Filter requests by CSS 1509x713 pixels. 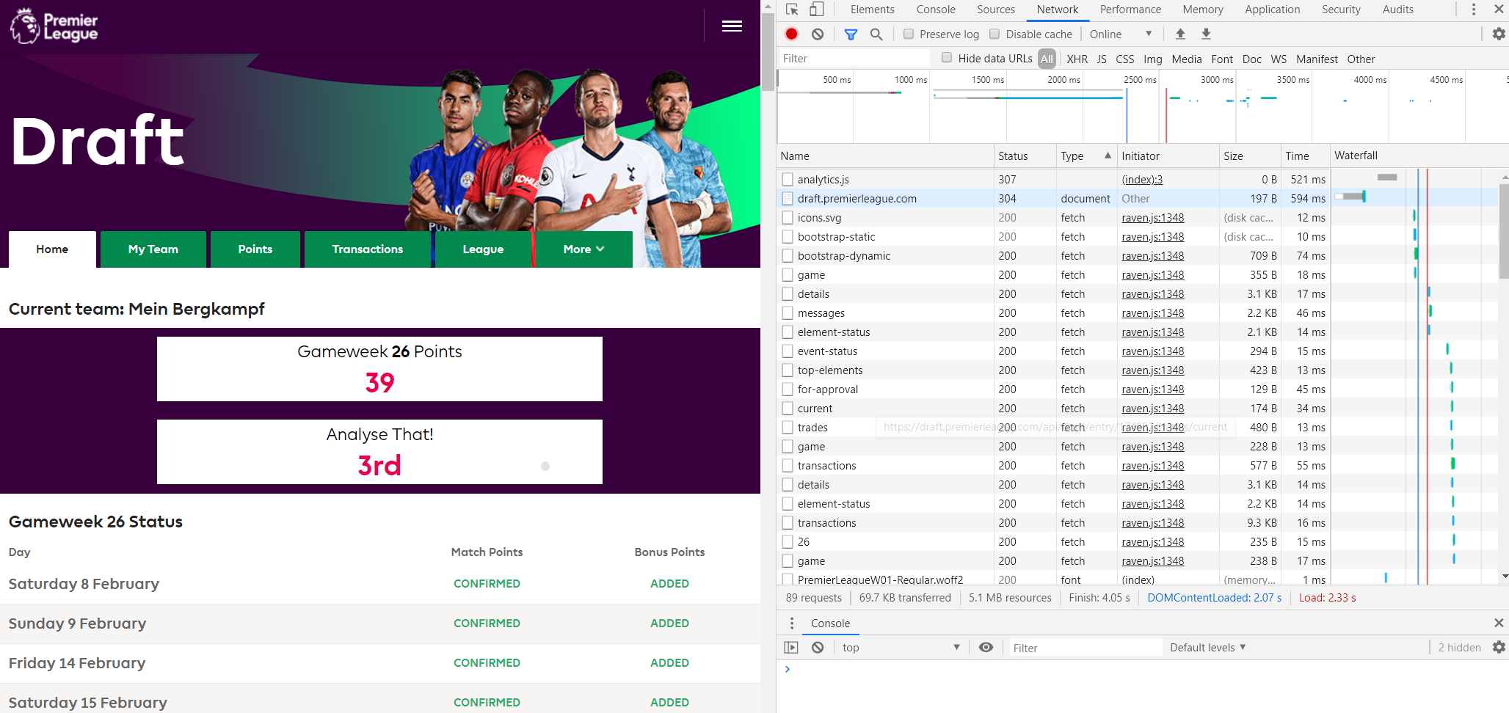1125,59
